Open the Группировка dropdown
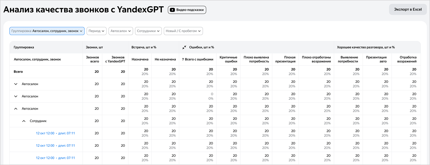 47,31
